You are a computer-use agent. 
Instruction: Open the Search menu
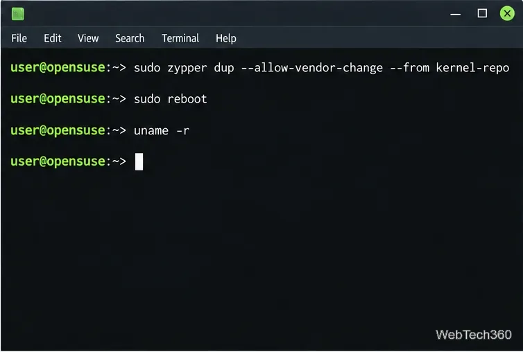click(130, 38)
